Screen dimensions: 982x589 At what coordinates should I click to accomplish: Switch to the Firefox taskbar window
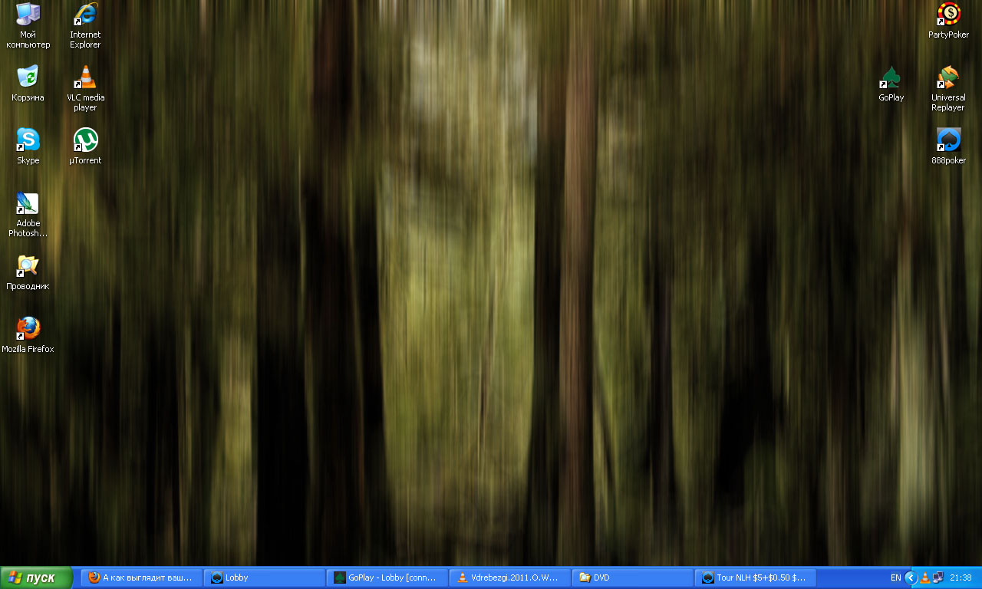click(x=142, y=577)
